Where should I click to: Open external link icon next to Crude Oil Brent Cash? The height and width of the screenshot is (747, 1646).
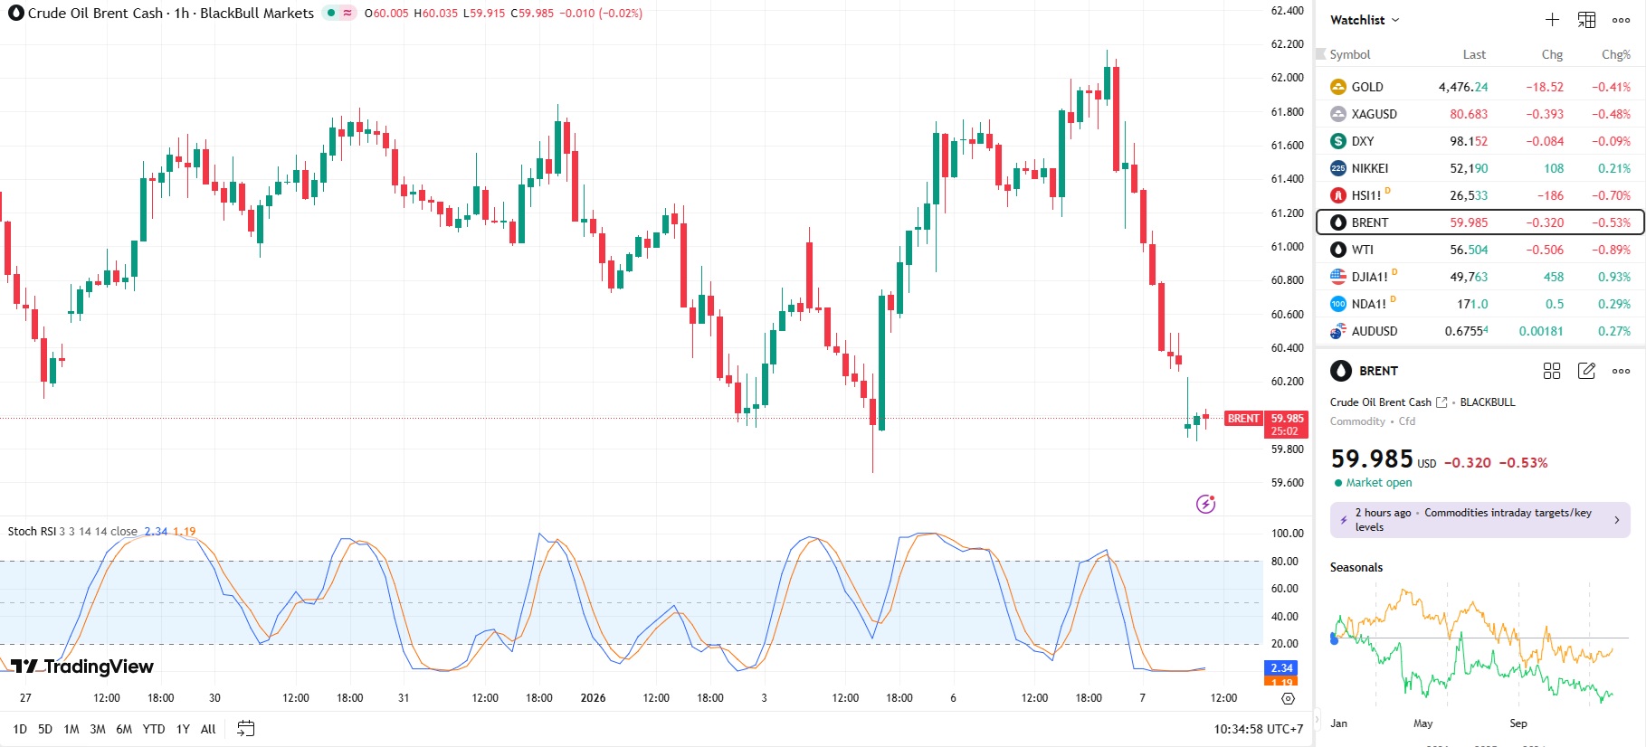[x=1441, y=402]
